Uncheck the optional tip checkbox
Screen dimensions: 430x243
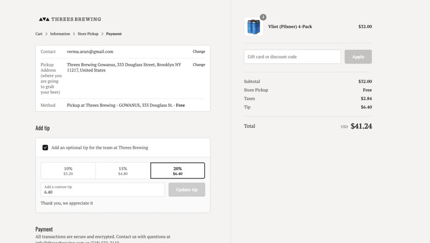pyautogui.click(x=45, y=147)
